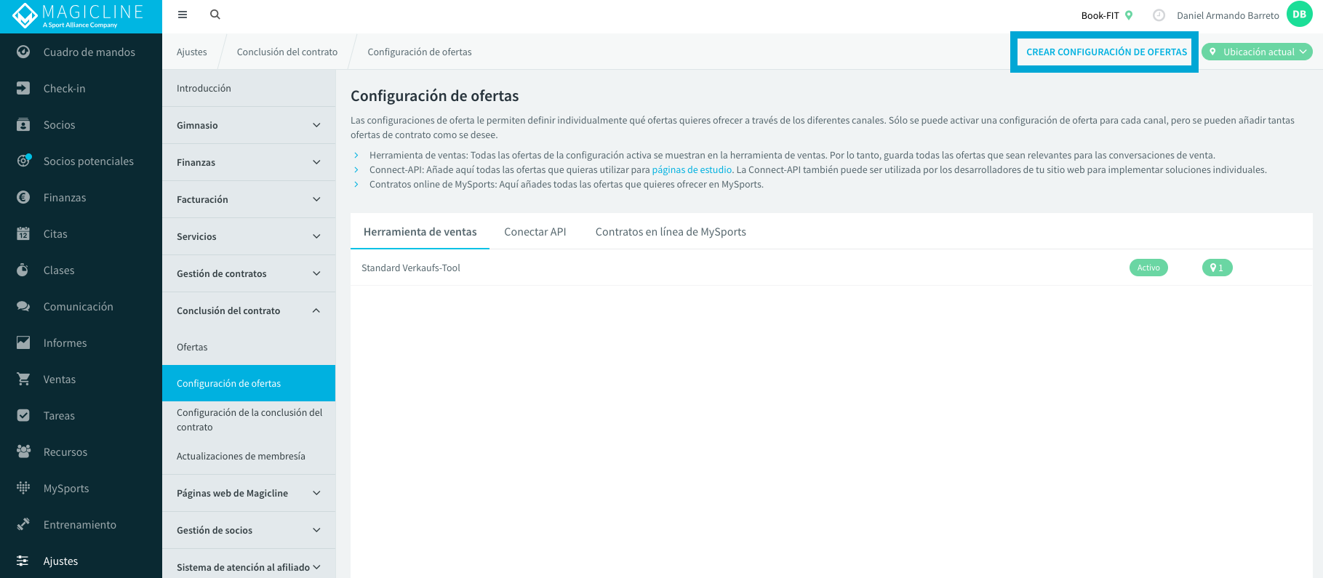Open the clock history icon

(1159, 15)
